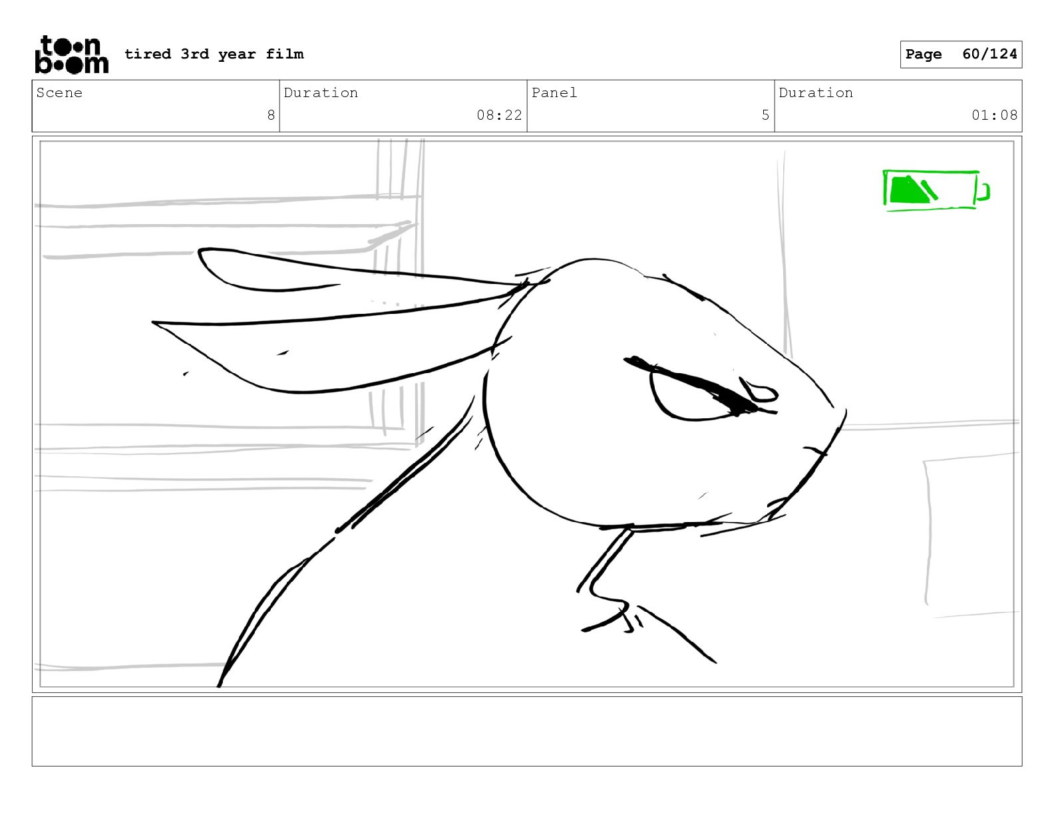Click scene duration value 08:22
The image size is (1054, 814).
499,115
